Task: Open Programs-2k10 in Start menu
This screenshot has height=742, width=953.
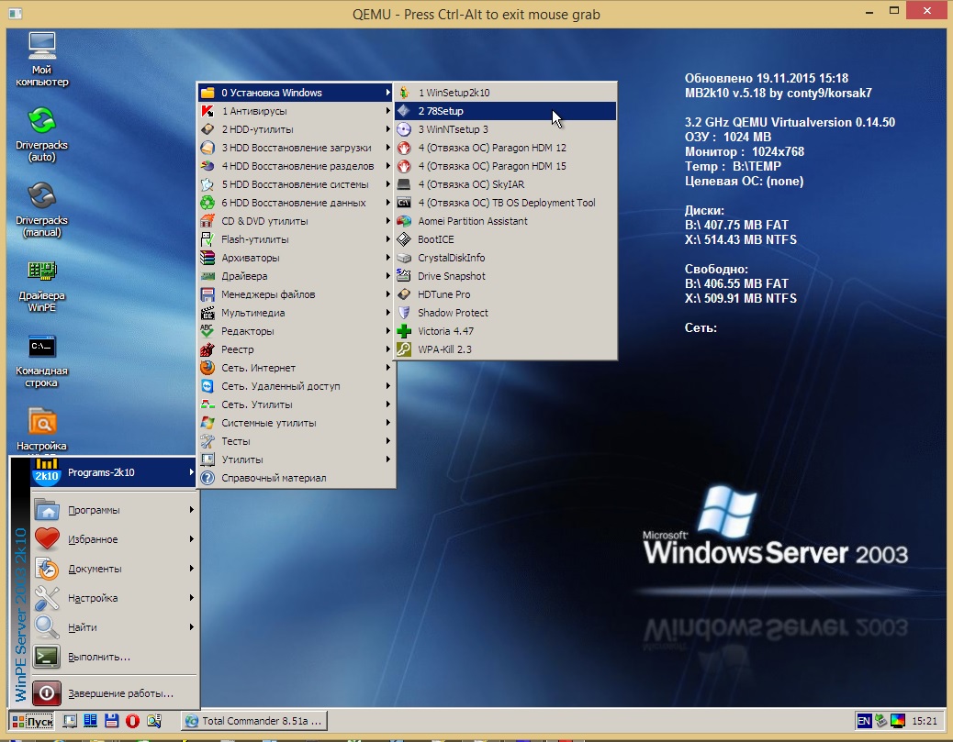Action: coord(114,472)
